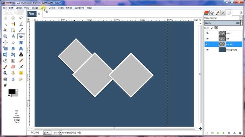Open the Layer menu
Screen dimensions: 245x137
coord(43,8)
